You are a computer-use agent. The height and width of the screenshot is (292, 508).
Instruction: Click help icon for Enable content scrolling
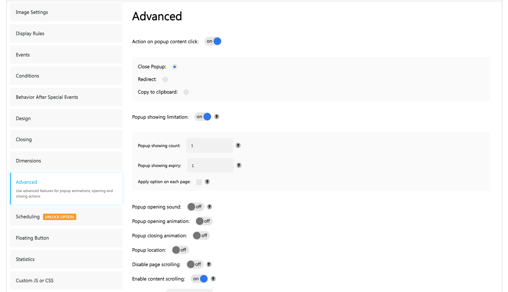(x=213, y=279)
